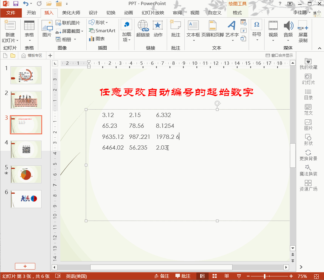Viewport: 324px width, 280px height.
Task: Switch to Design (设计) tab
Action: pyautogui.click(x=93, y=13)
